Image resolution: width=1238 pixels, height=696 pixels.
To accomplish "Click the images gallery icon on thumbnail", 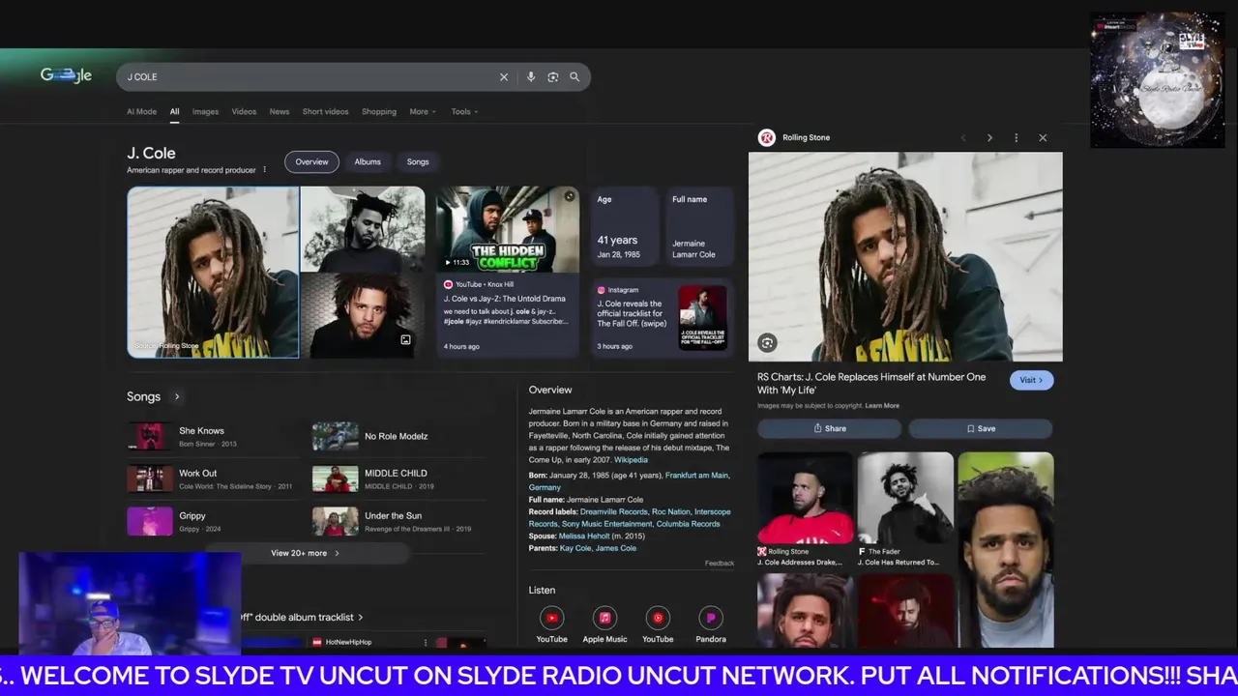I will pos(405,340).
